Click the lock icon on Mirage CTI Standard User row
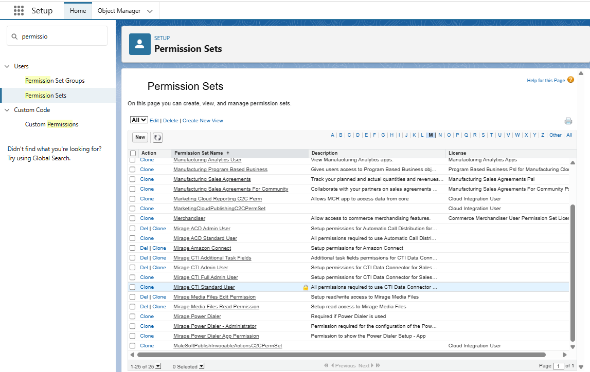 305,287
